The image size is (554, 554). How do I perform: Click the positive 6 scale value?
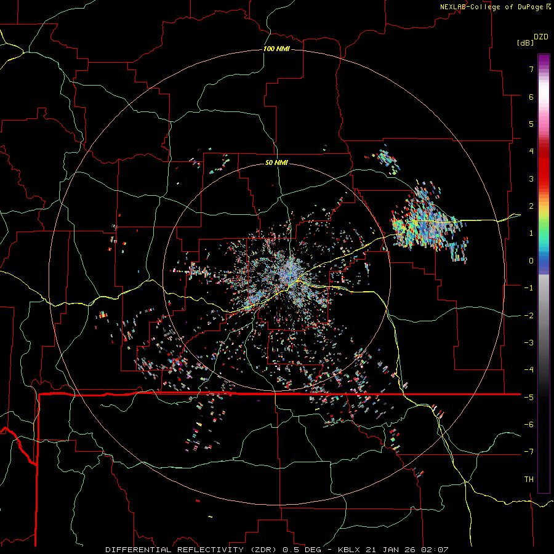(531, 97)
